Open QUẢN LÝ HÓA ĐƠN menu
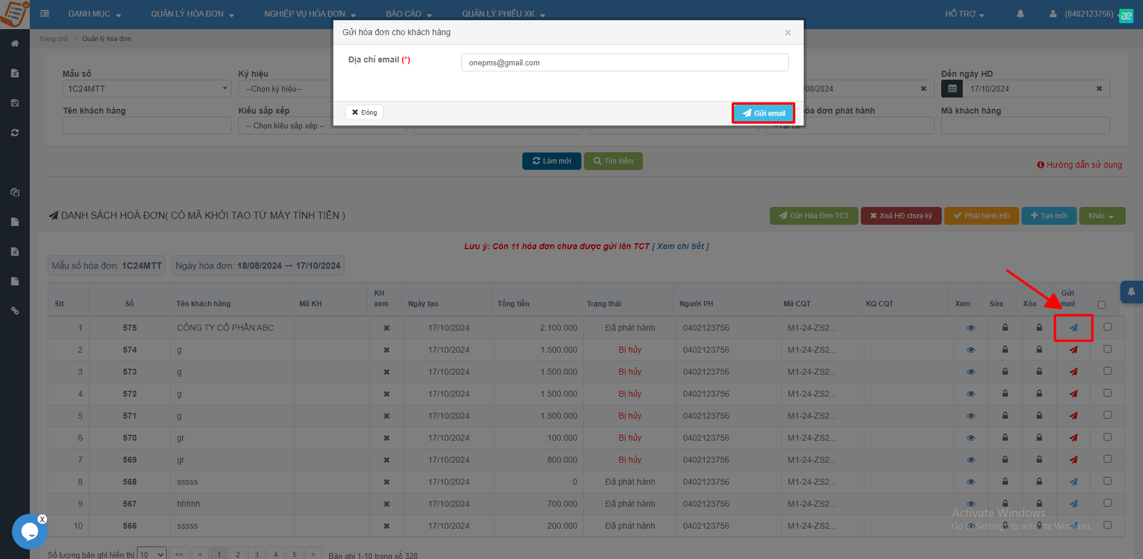 192,14
